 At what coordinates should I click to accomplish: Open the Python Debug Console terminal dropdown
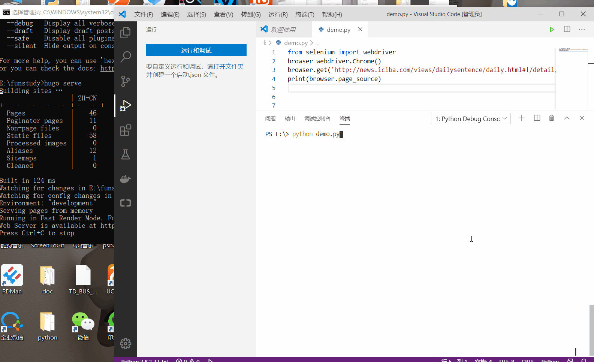[471, 118]
